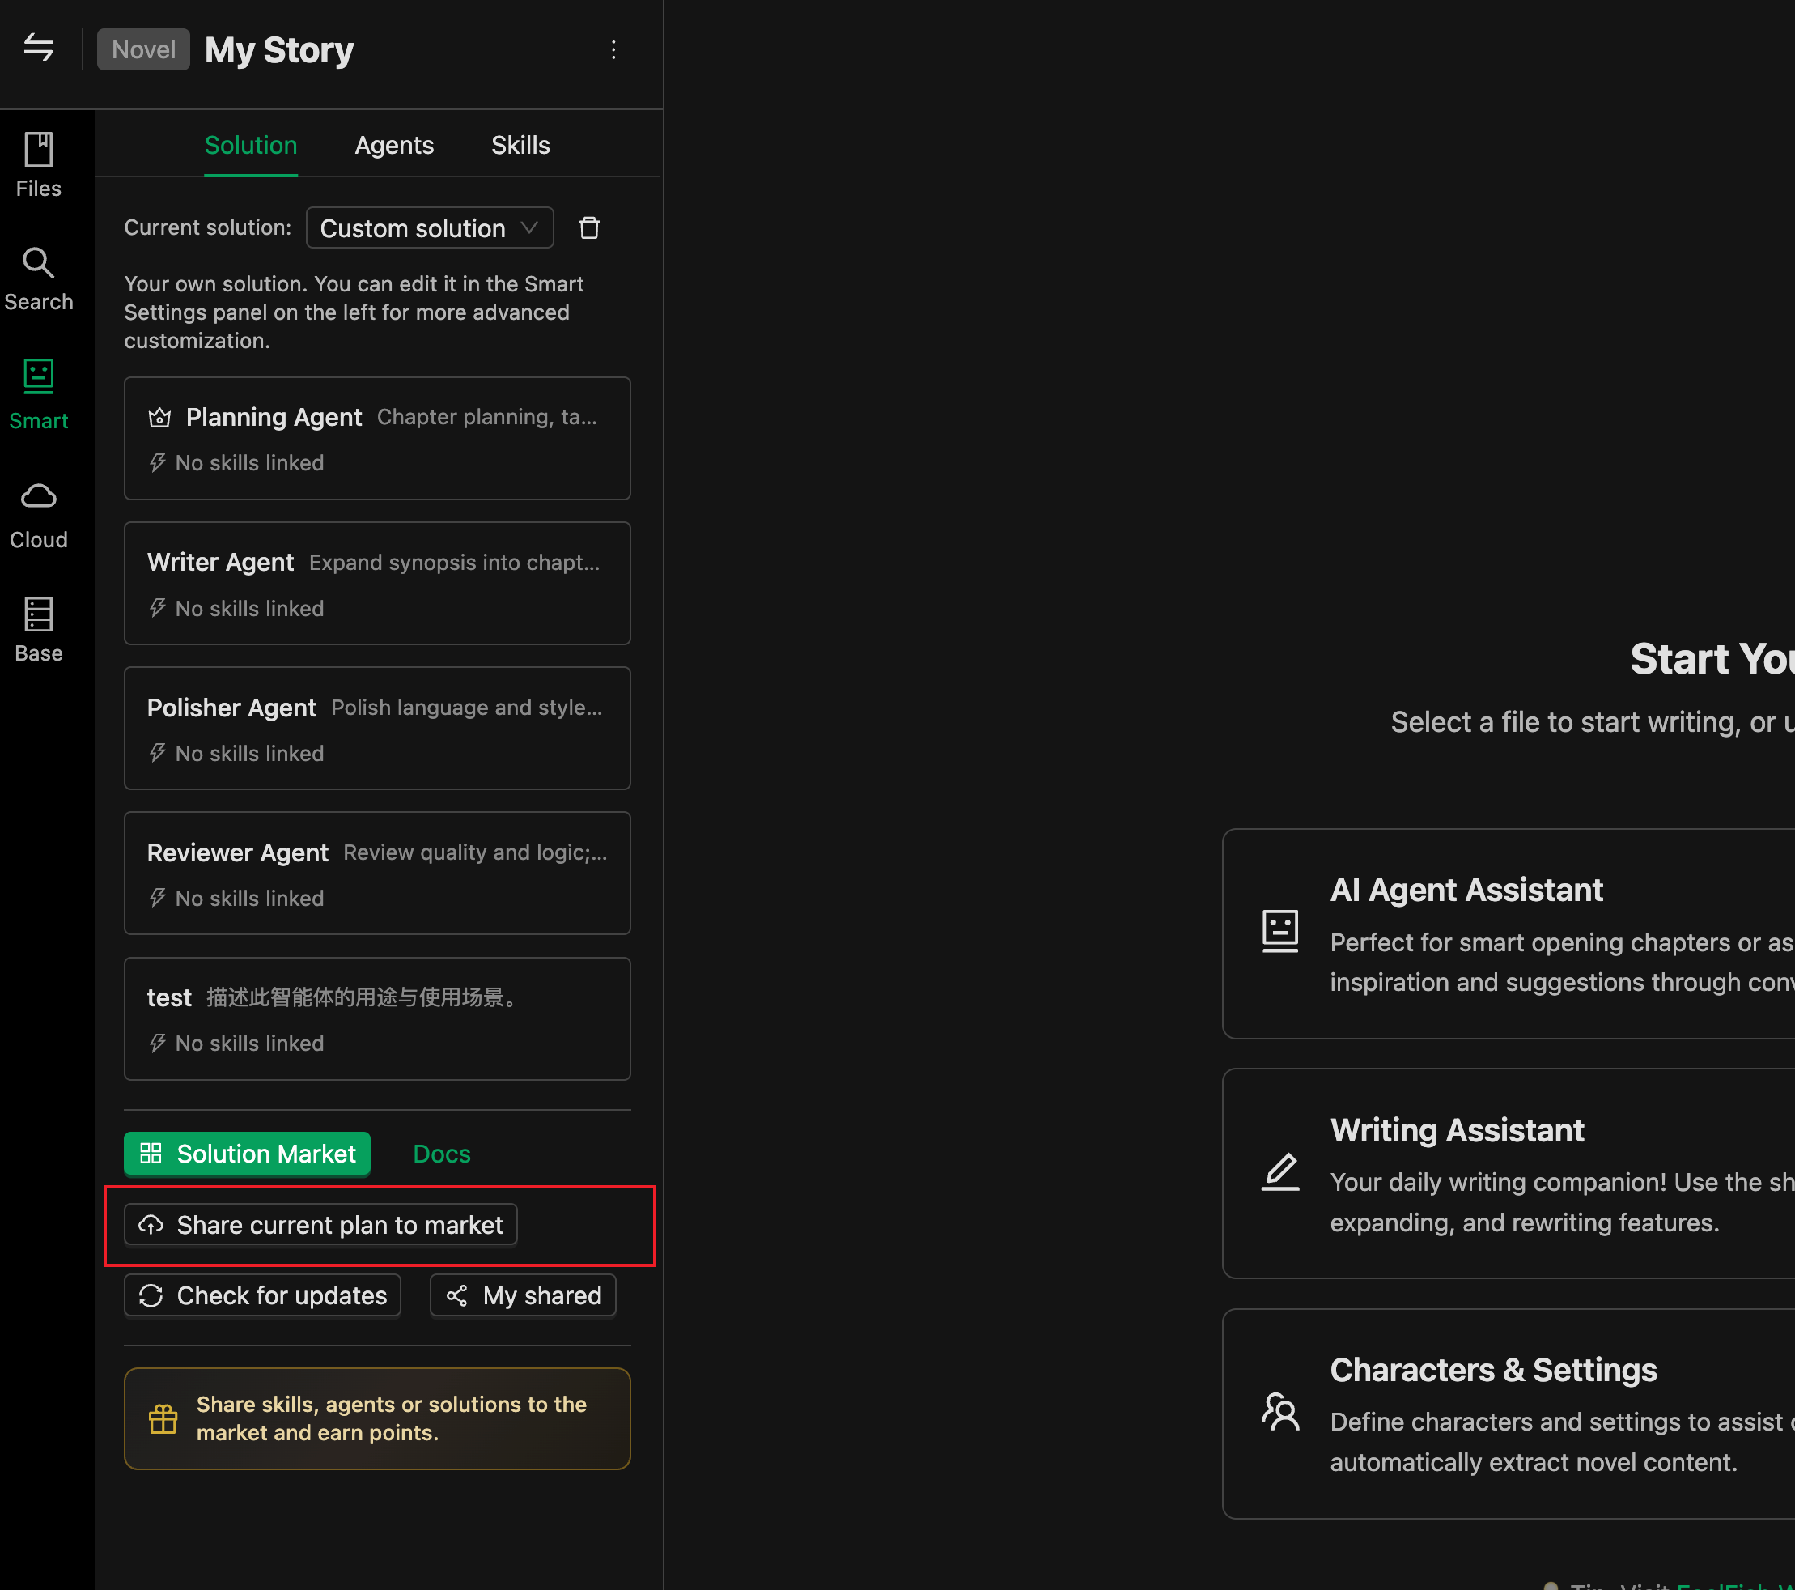Image resolution: width=1795 pixels, height=1590 pixels.
Task: Click Share current plan to market
Action: tap(320, 1225)
